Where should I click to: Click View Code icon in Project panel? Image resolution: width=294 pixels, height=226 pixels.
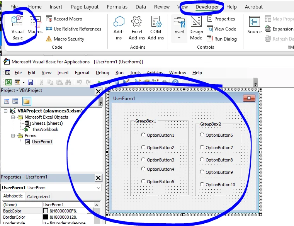(7, 101)
